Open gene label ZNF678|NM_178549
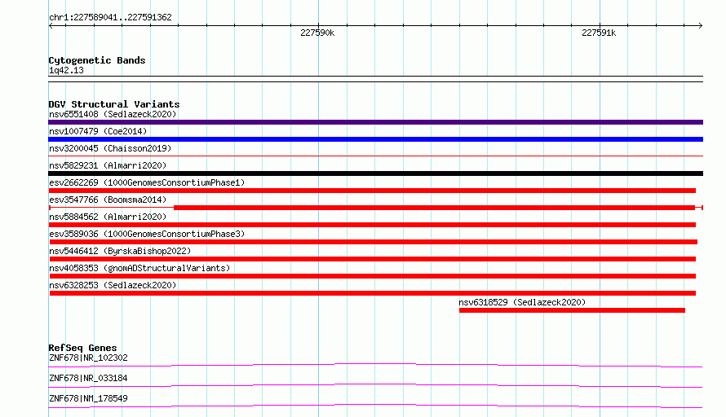The image size is (726, 417). pos(88,398)
